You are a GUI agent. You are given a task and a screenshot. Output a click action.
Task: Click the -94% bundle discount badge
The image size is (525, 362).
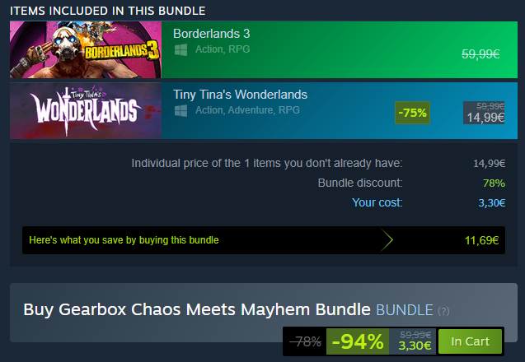click(x=358, y=341)
